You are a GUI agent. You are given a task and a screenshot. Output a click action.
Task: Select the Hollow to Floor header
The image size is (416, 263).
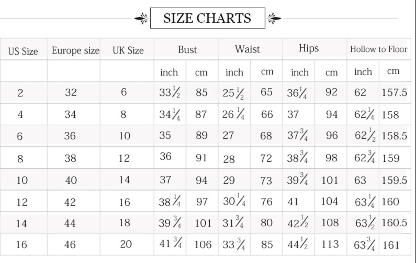click(x=378, y=49)
